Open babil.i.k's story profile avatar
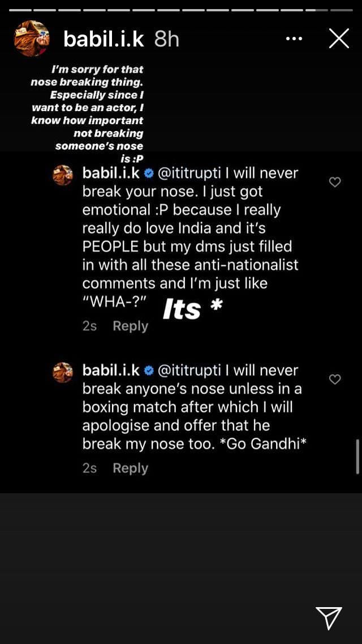 (32, 38)
